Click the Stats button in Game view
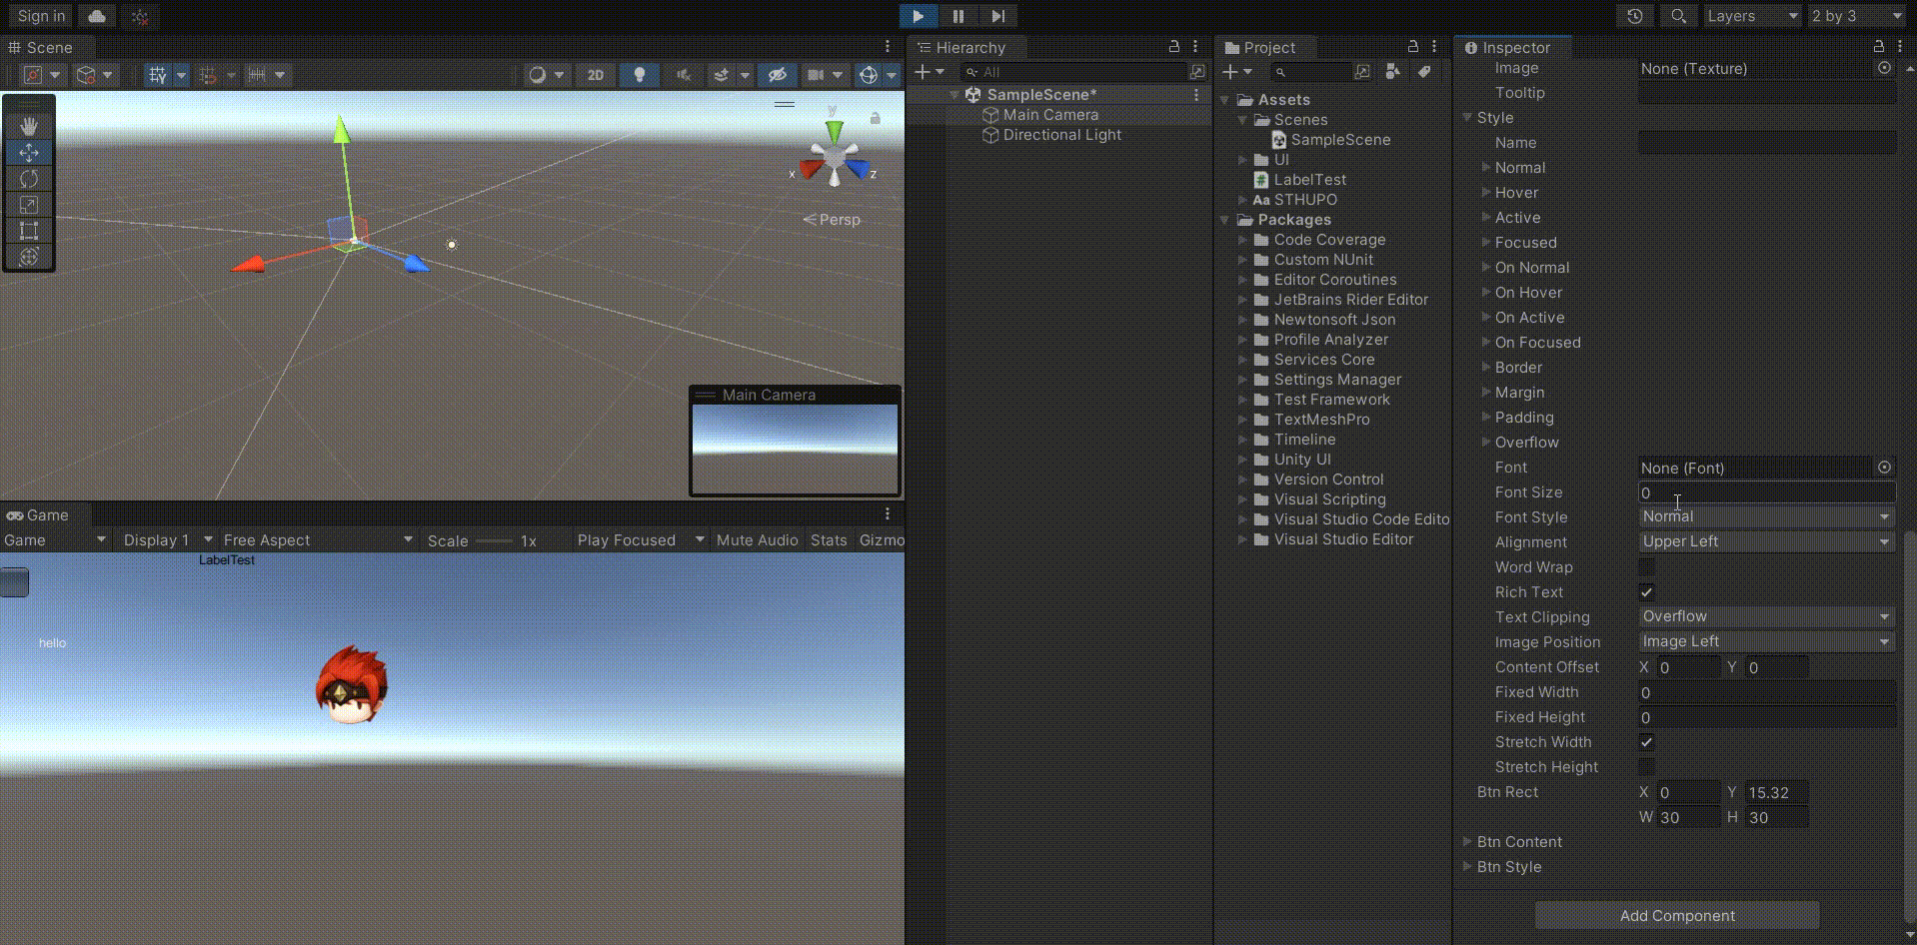This screenshot has height=945, width=1917. point(829,540)
